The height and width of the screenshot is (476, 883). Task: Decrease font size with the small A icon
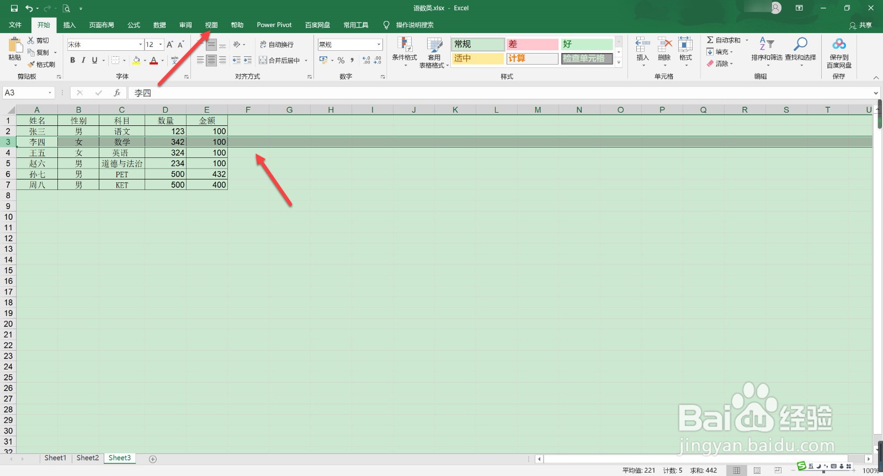click(x=180, y=45)
